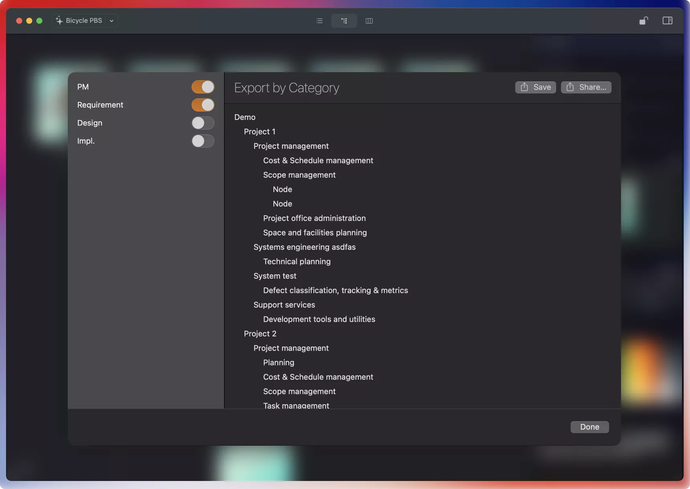Turn off the Requirement toggle
The width and height of the screenshot is (690, 489).
coord(203,105)
